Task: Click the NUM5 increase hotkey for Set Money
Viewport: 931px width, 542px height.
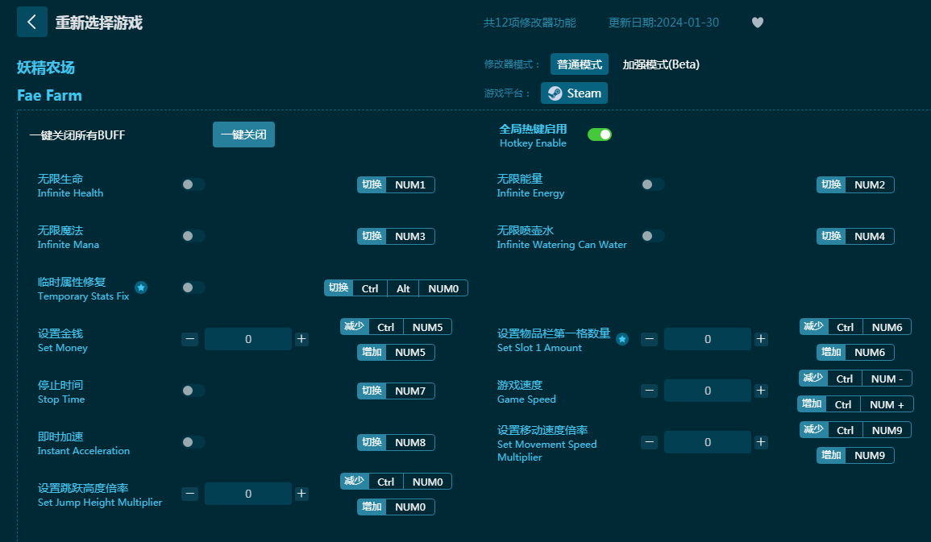Action: point(396,352)
